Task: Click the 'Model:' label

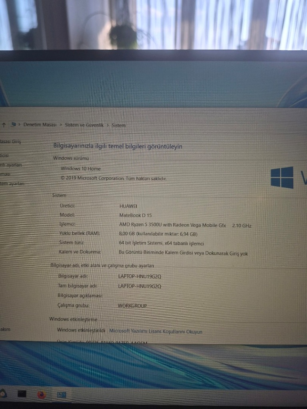Action: (67, 215)
